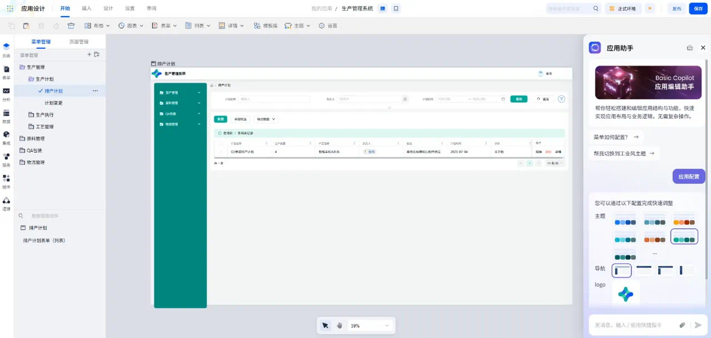Viewport: 711px width, 338px height.
Task: Click the 菜单如何配置? suggestion link
Action: pyautogui.click(x=616, y=137)
